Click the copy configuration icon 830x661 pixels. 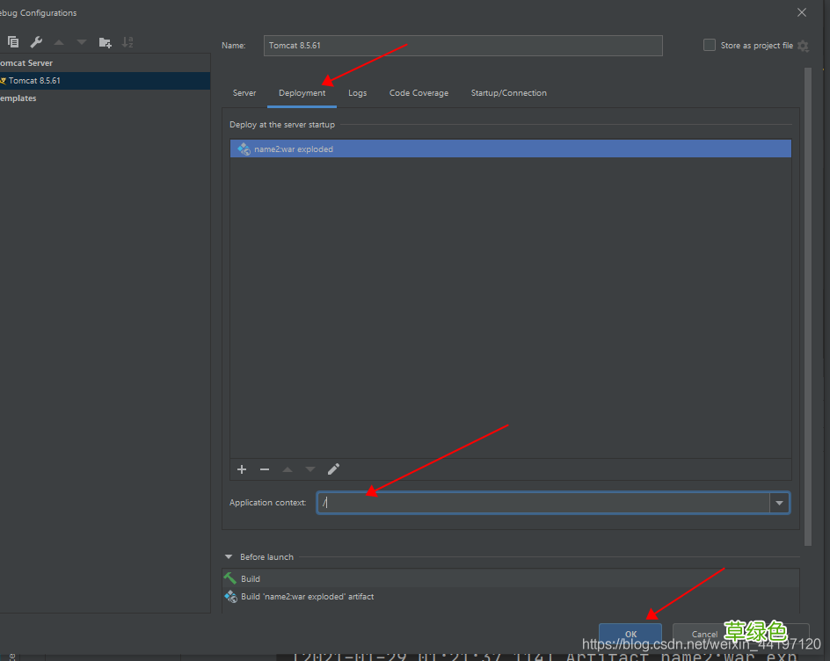pyautogui.click(x=13, y=42)
